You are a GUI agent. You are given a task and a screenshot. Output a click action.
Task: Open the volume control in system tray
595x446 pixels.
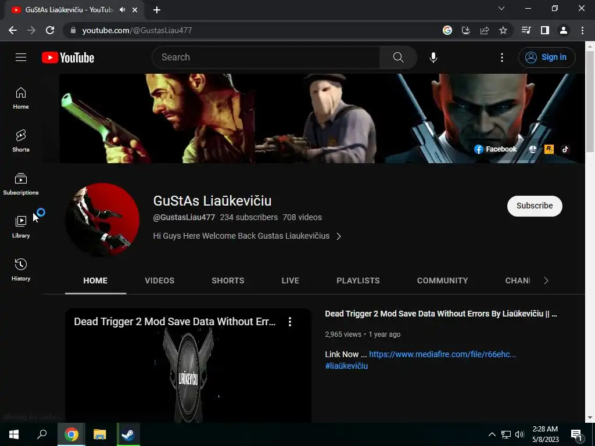(x=519, y=434)
